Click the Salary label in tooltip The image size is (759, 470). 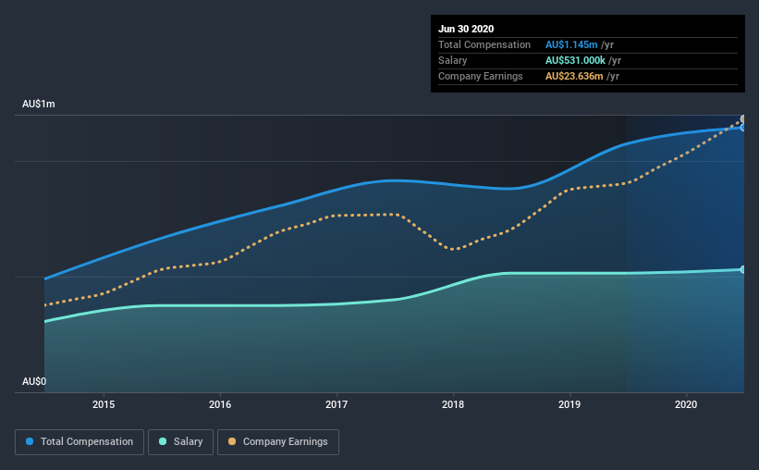[x=453, y=60]
